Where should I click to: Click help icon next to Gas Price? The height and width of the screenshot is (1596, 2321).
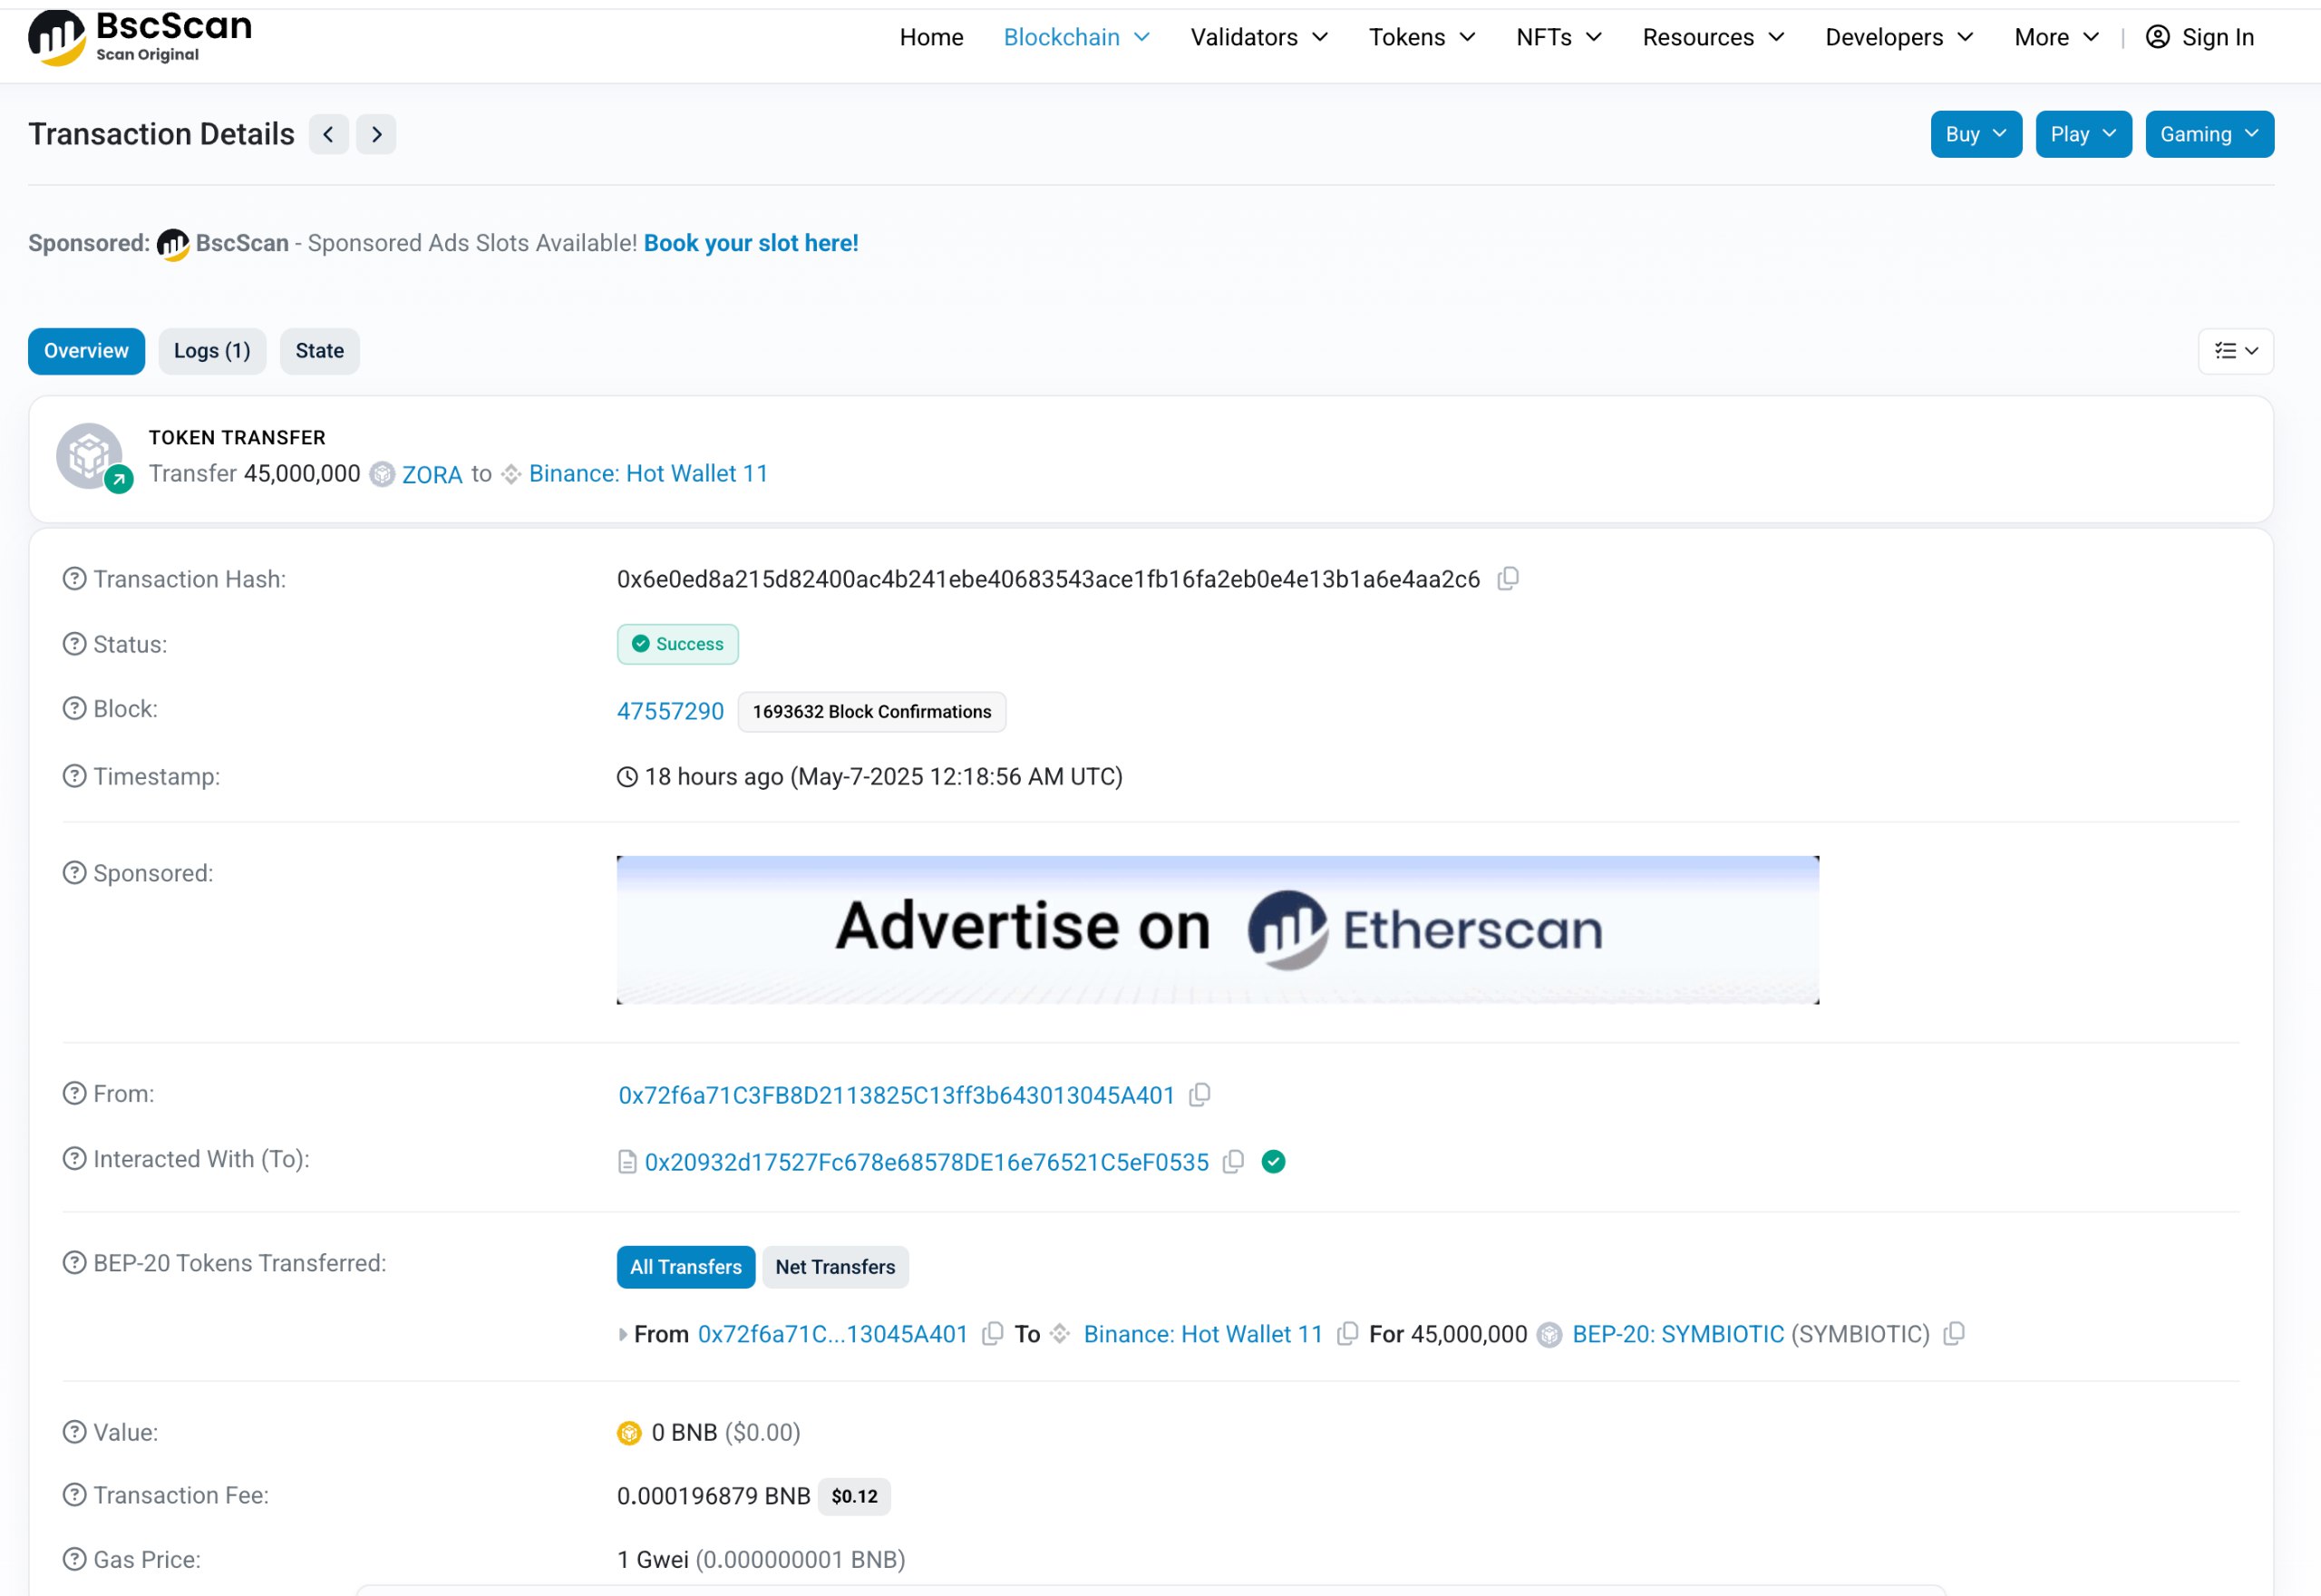click(75, 1559)
